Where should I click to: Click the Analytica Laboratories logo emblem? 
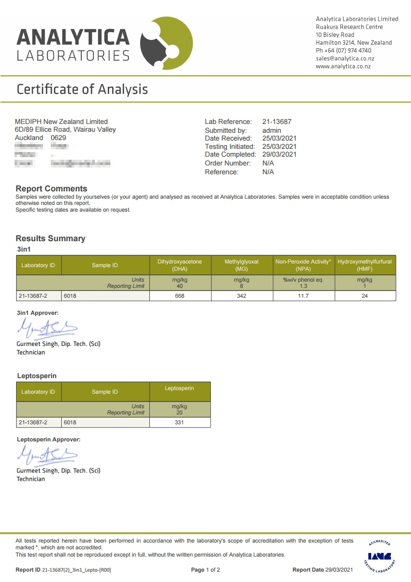166,43
